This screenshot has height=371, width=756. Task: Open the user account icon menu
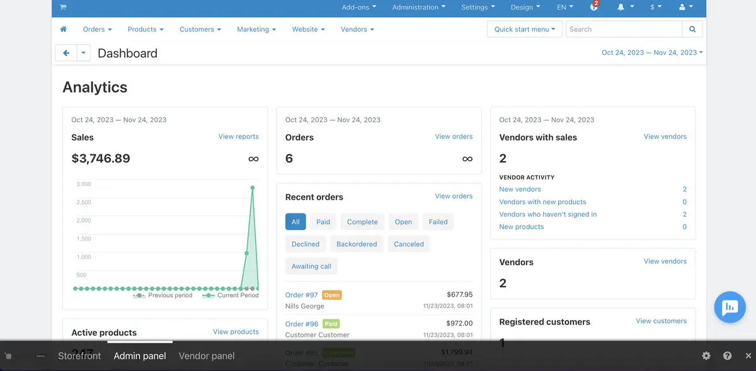685,8
